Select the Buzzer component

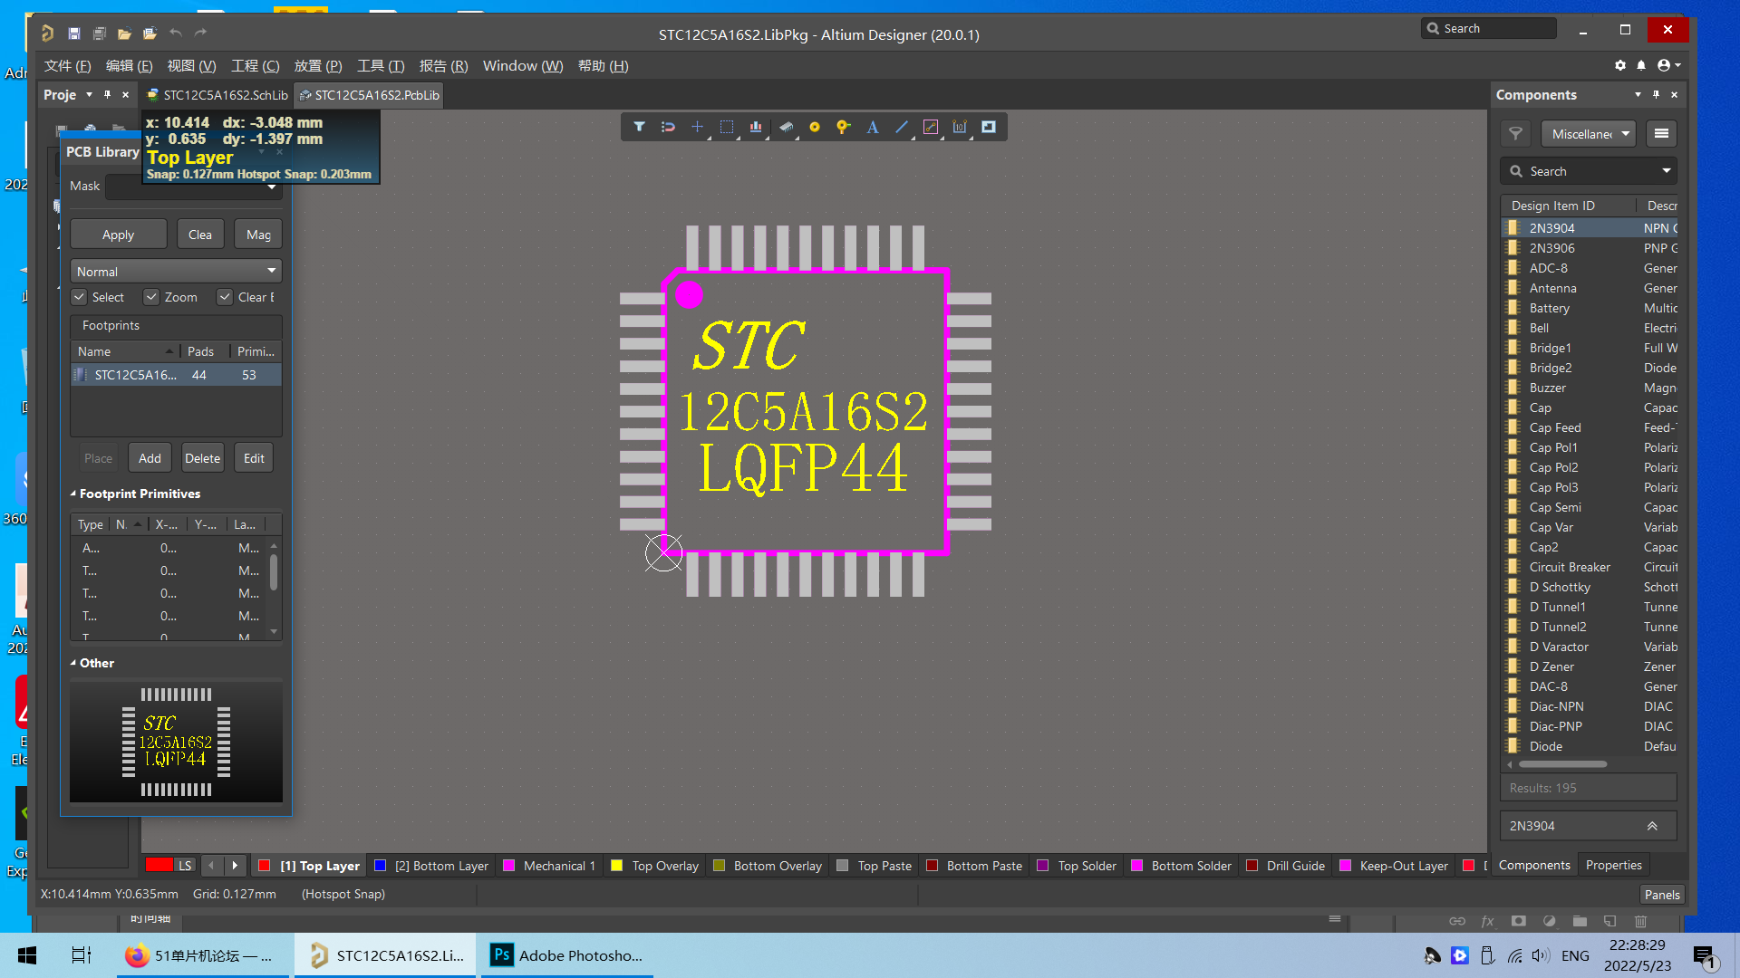(1590, 388)
